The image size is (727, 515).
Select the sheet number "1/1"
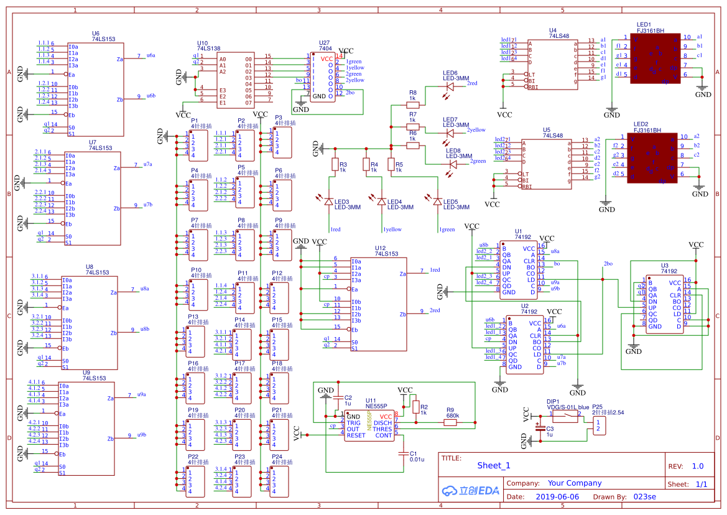(x=702, y=485)
